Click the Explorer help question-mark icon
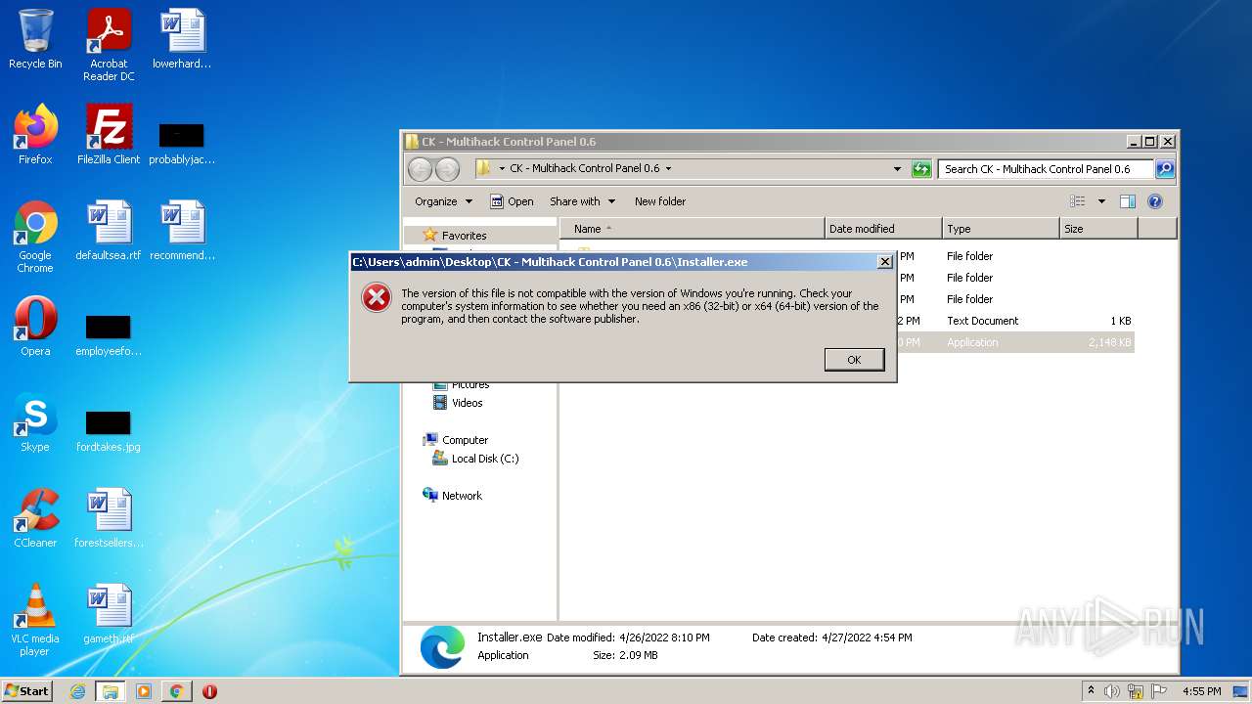This screenshot has height=704, width=1252. click(1155, 201)
